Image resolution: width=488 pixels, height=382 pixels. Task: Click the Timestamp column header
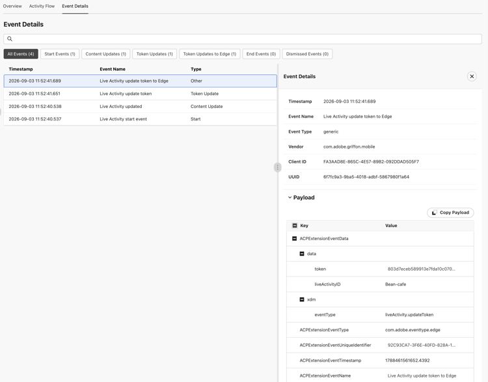coord(21,69)
